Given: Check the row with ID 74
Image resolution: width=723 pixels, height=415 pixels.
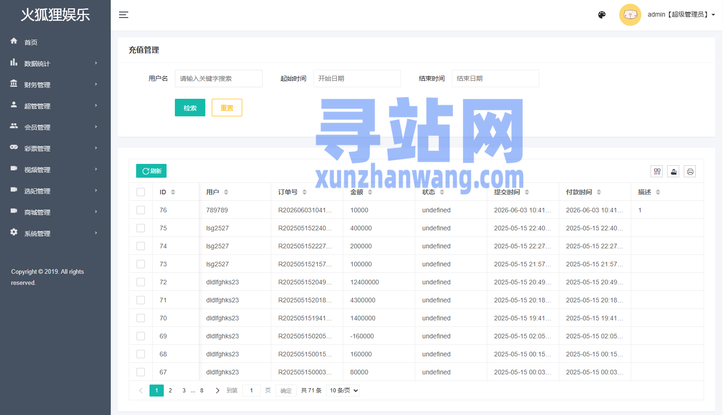Looking at the screenshot, I should click(141, 246).
